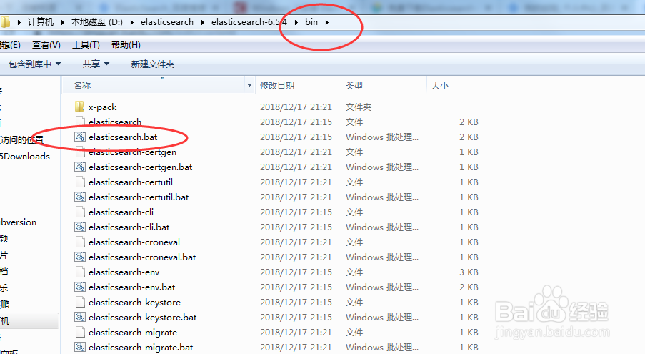645x354 pixels.
Task: Expand the arrow after 计算机 in address bar
Action: point(63,22)
